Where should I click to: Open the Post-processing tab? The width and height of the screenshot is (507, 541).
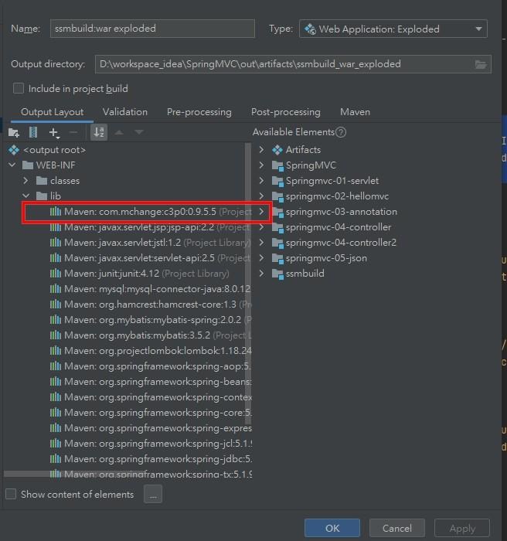tap(285, 112)
